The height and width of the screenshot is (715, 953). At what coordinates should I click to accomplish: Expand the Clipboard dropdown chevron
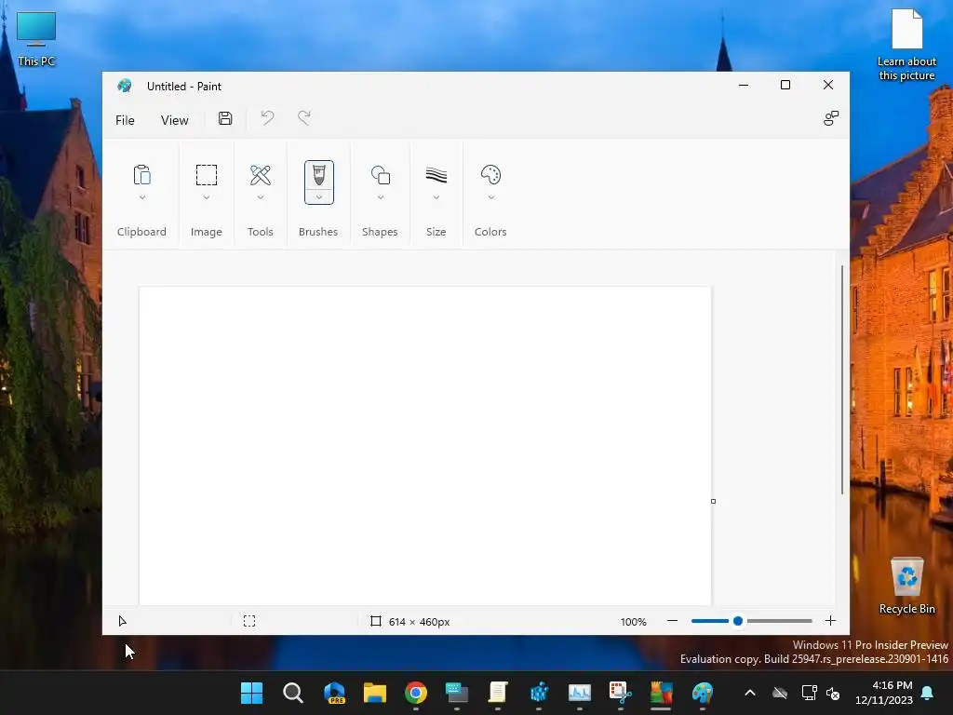(142, 197)
